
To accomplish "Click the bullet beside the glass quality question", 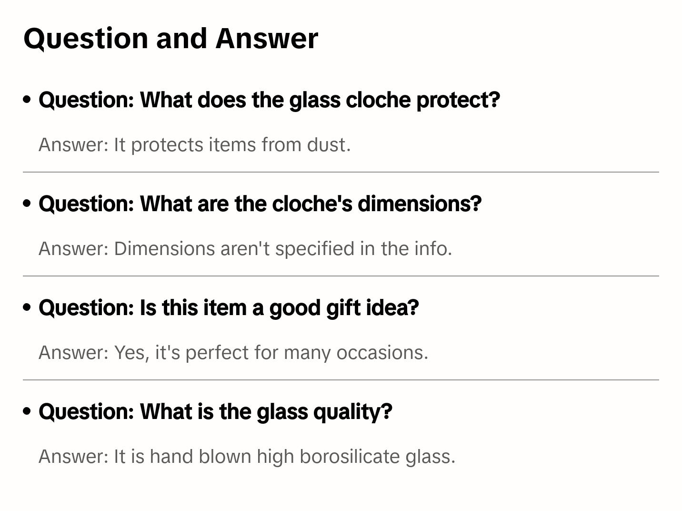I will click(x=27, y=411).
